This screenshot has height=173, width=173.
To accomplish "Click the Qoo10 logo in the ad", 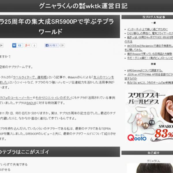I will pyautogui.click(x=137, y=138).
